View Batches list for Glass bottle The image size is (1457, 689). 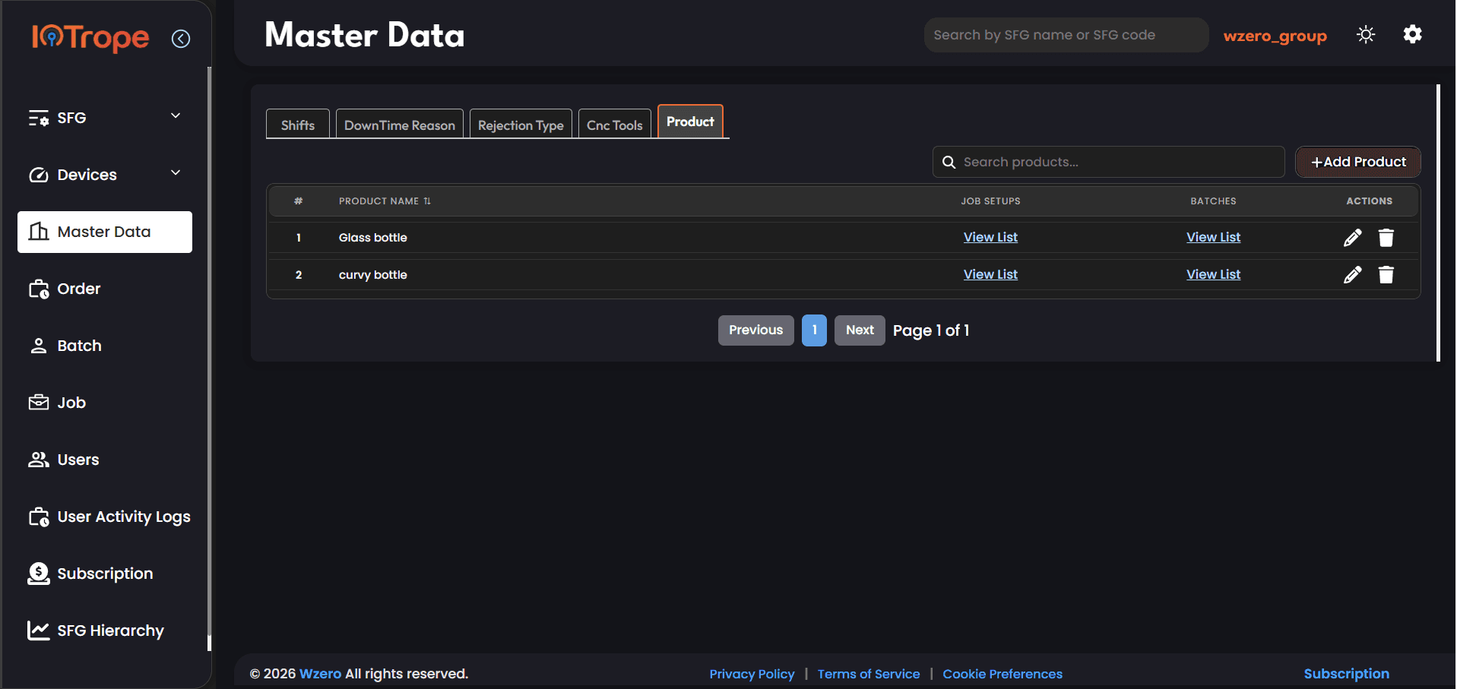(x=1214, y=237)
